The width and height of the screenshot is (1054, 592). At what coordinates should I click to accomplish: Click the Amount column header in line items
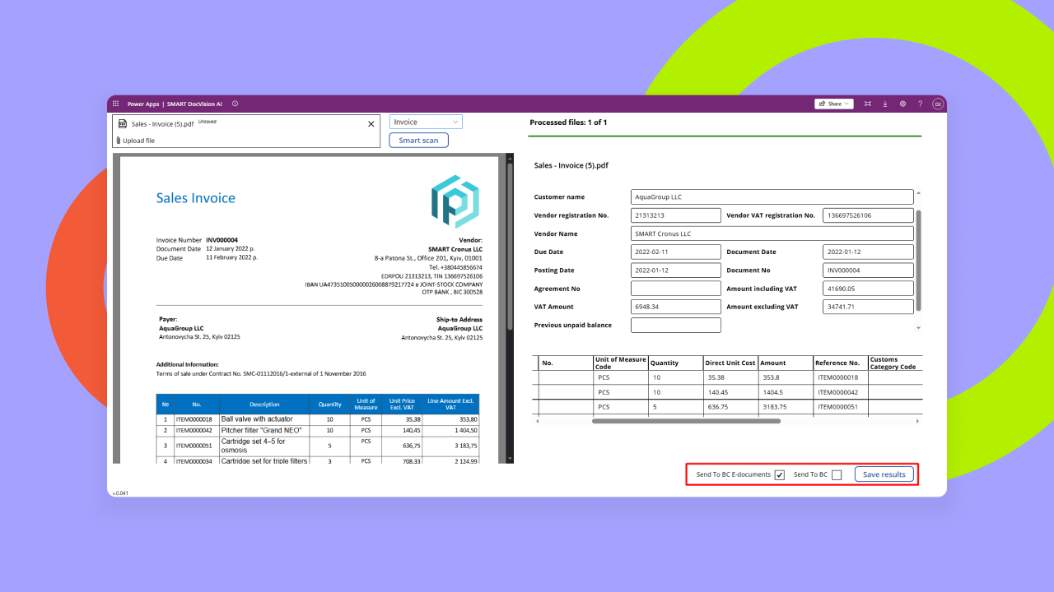tap(786, 363)
